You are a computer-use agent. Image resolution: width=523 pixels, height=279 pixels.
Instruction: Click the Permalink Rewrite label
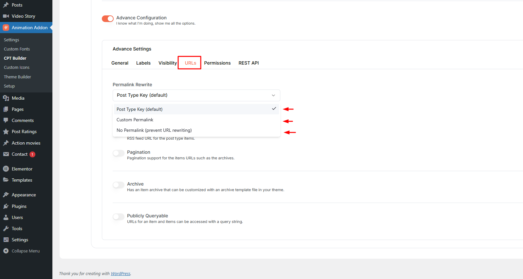tap(132, 85)
